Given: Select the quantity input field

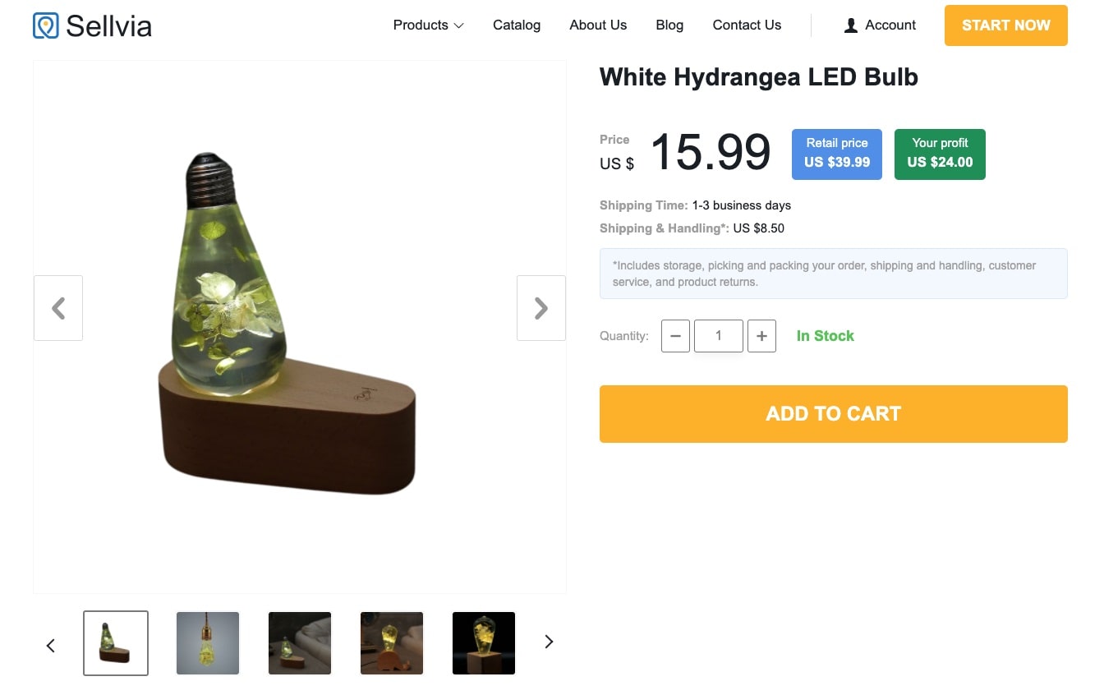Looking at the screenshot, I should coord(718,336).
